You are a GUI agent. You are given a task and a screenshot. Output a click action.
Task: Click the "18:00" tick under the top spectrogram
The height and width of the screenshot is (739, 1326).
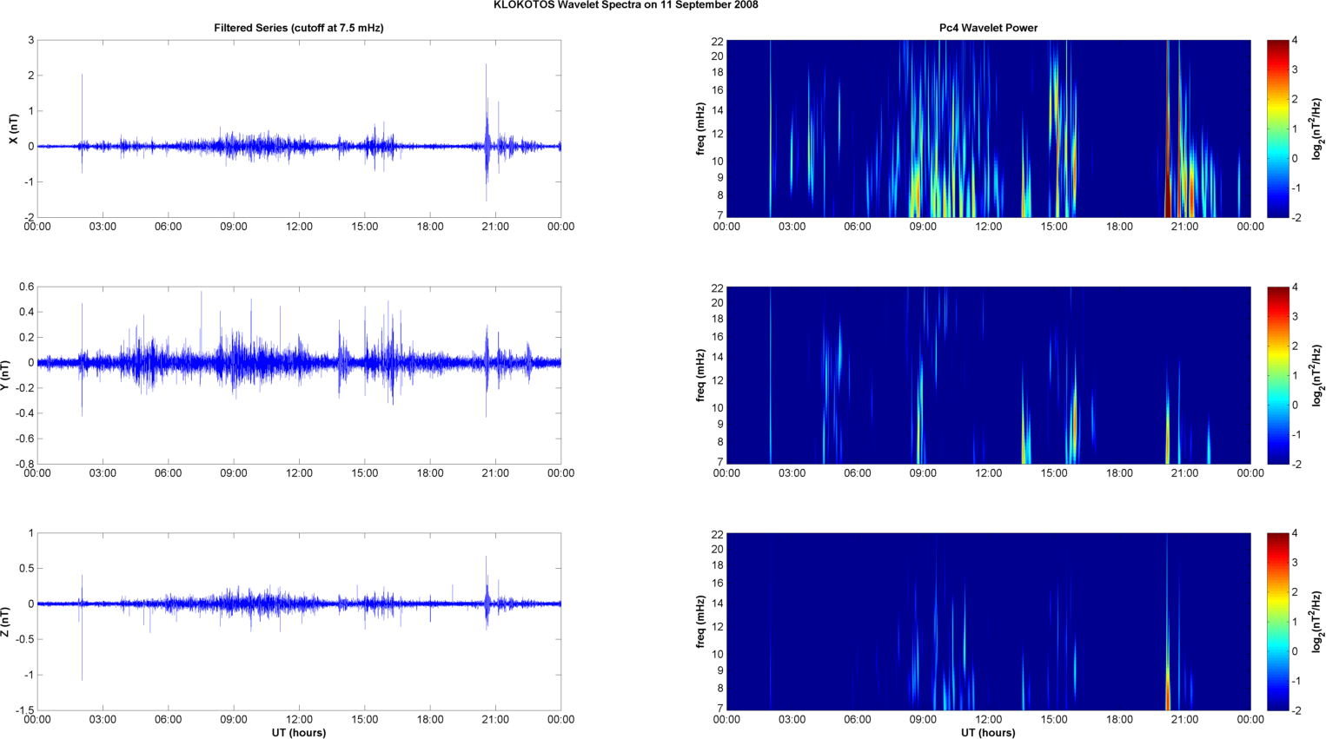point(1119,227)
